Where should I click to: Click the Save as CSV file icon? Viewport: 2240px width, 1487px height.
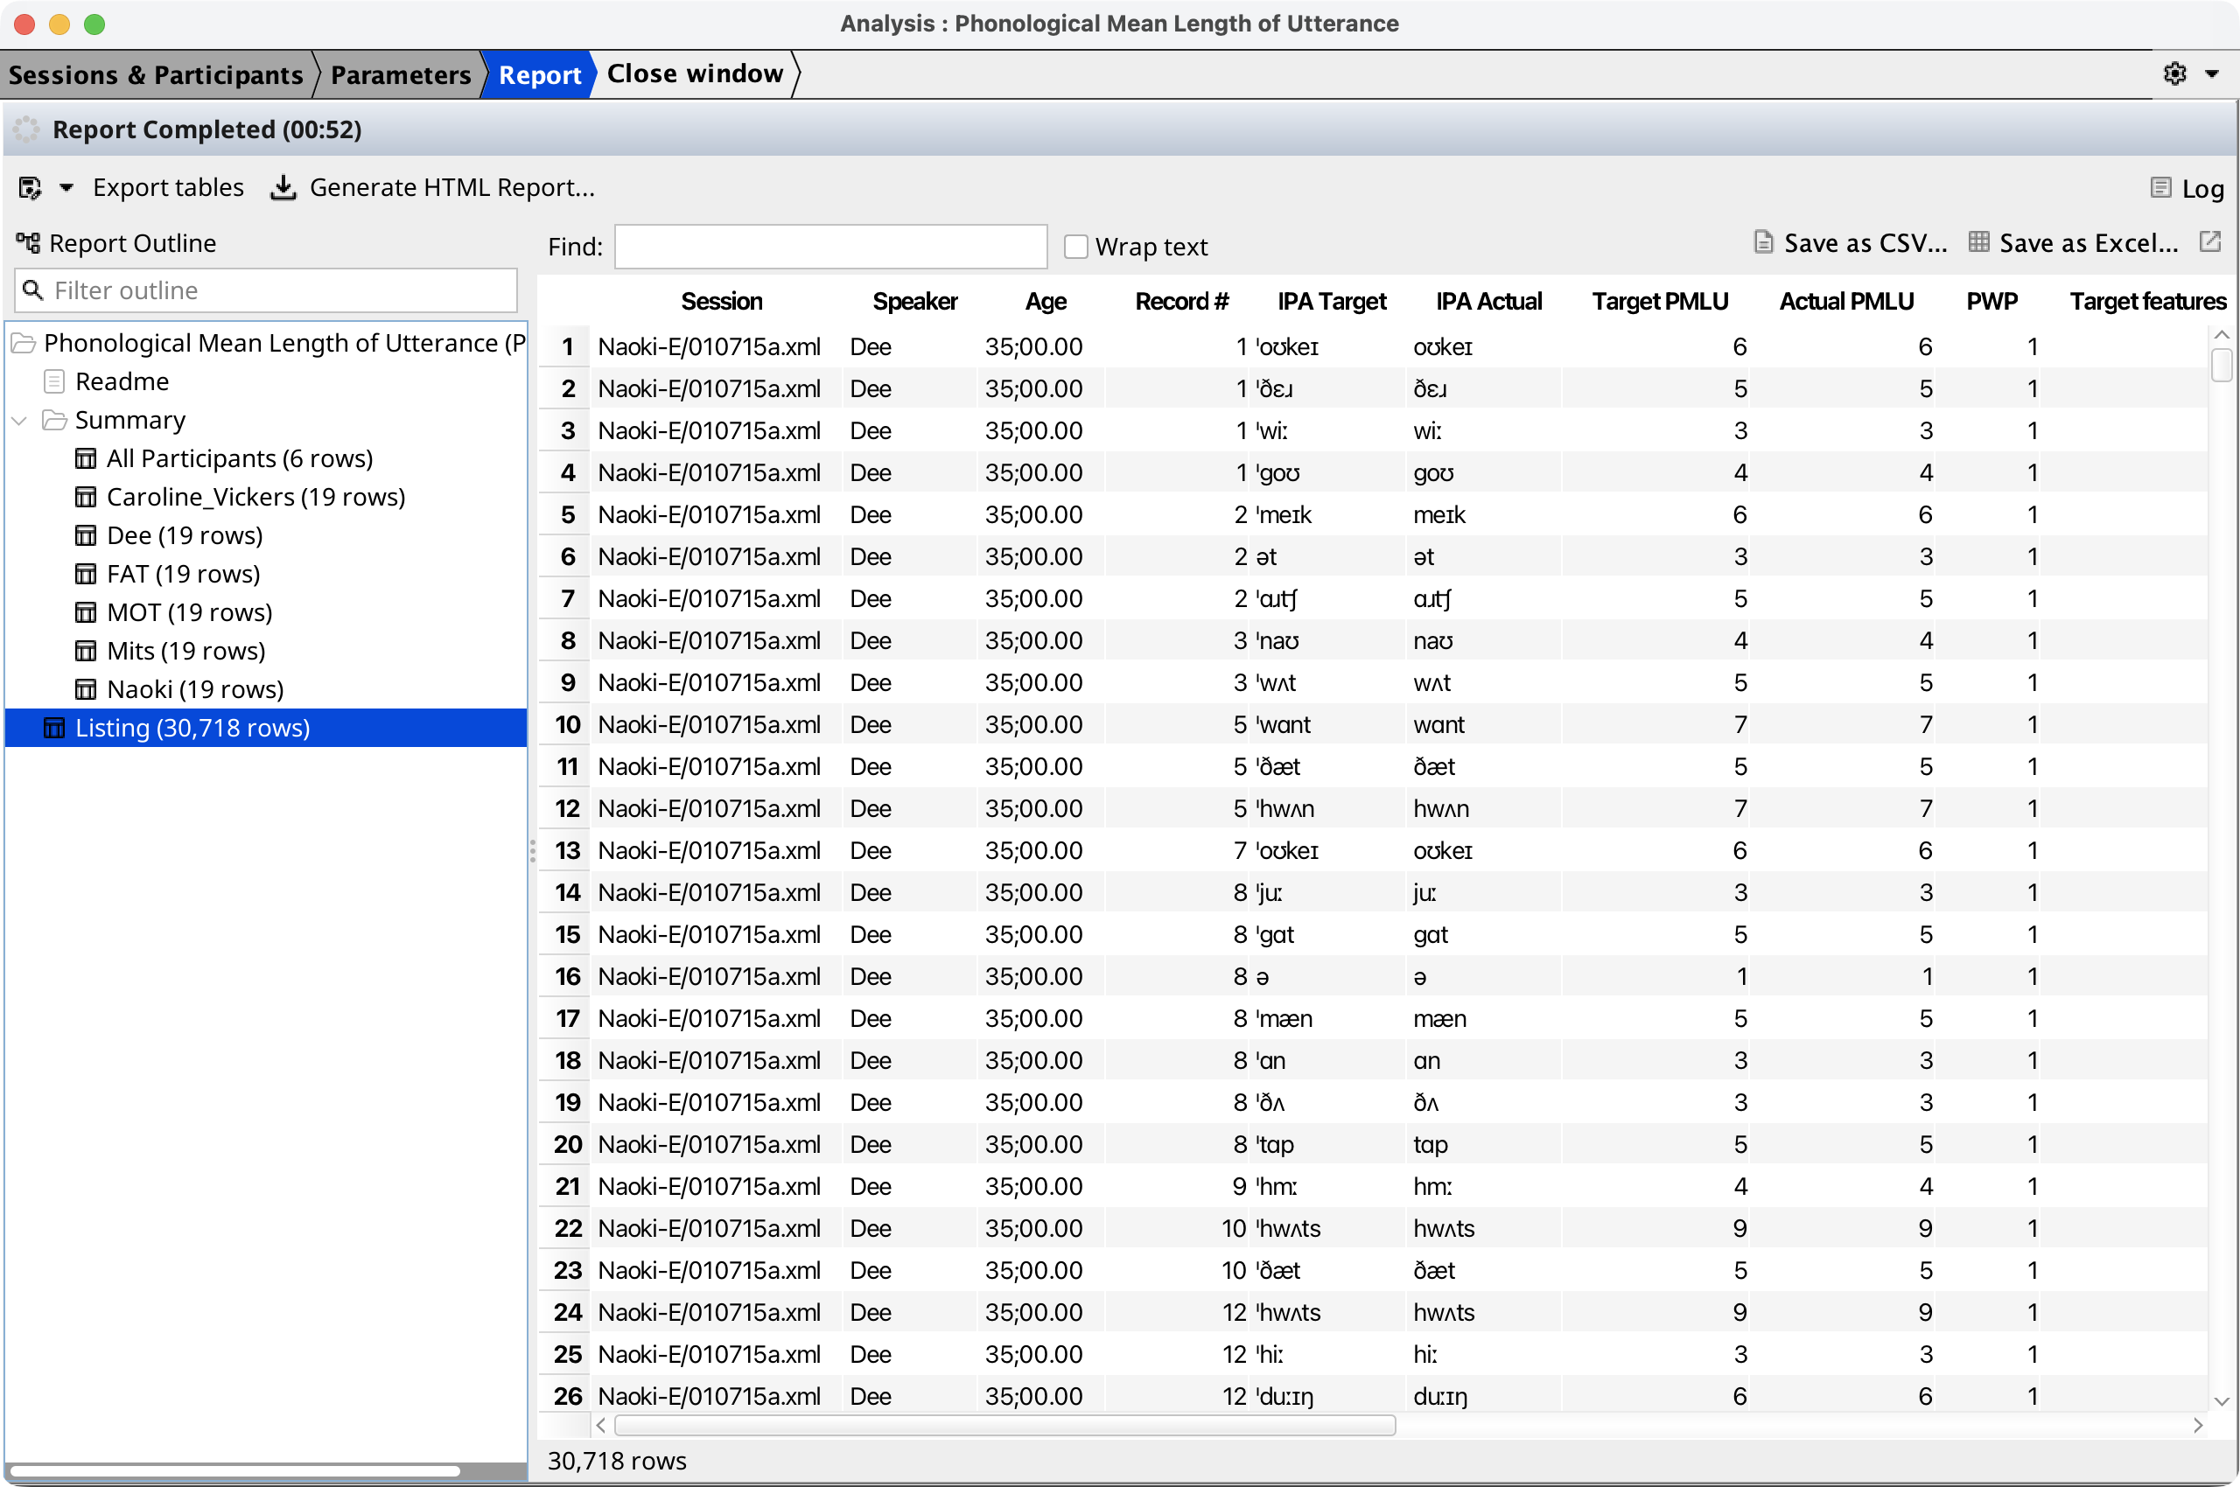(1763, 243)
